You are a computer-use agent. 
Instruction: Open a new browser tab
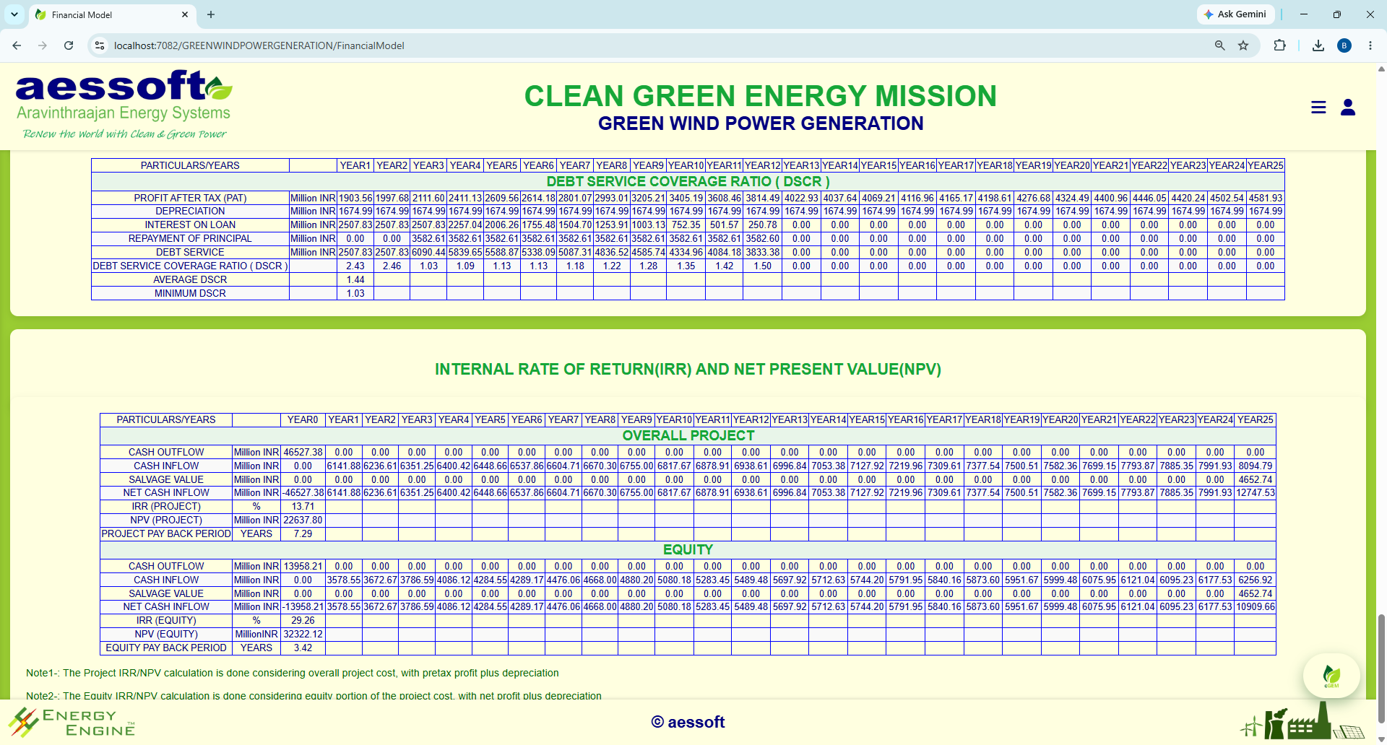[211, 14]
